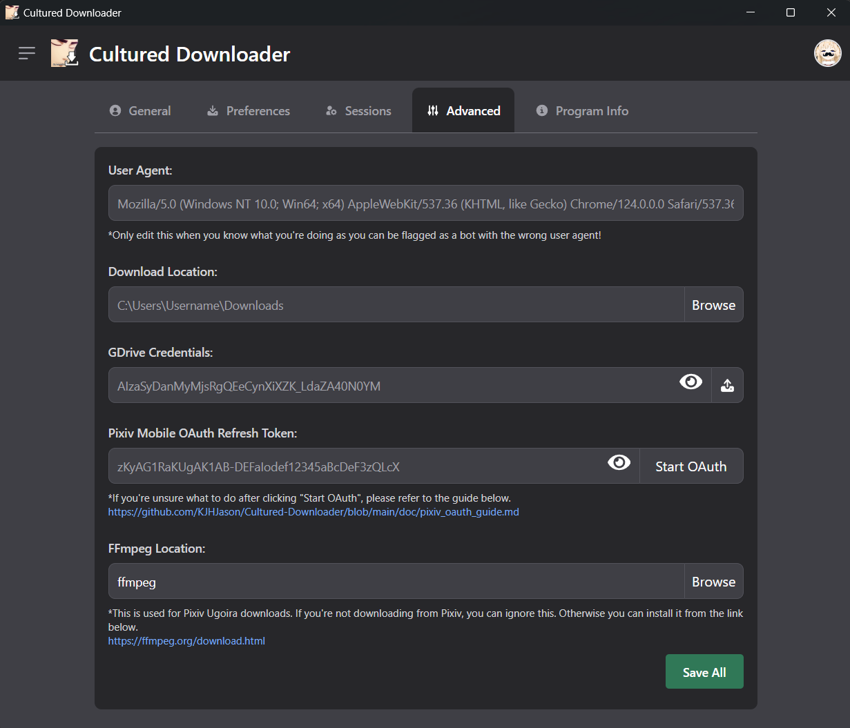Screen dimensions: 850x728
Task: Open the user profile avatar
Action: (827, 53)
